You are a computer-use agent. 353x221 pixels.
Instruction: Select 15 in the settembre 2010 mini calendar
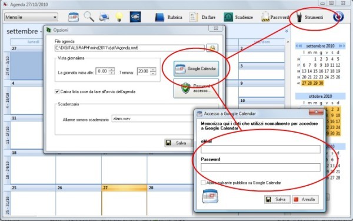point(315,71)
